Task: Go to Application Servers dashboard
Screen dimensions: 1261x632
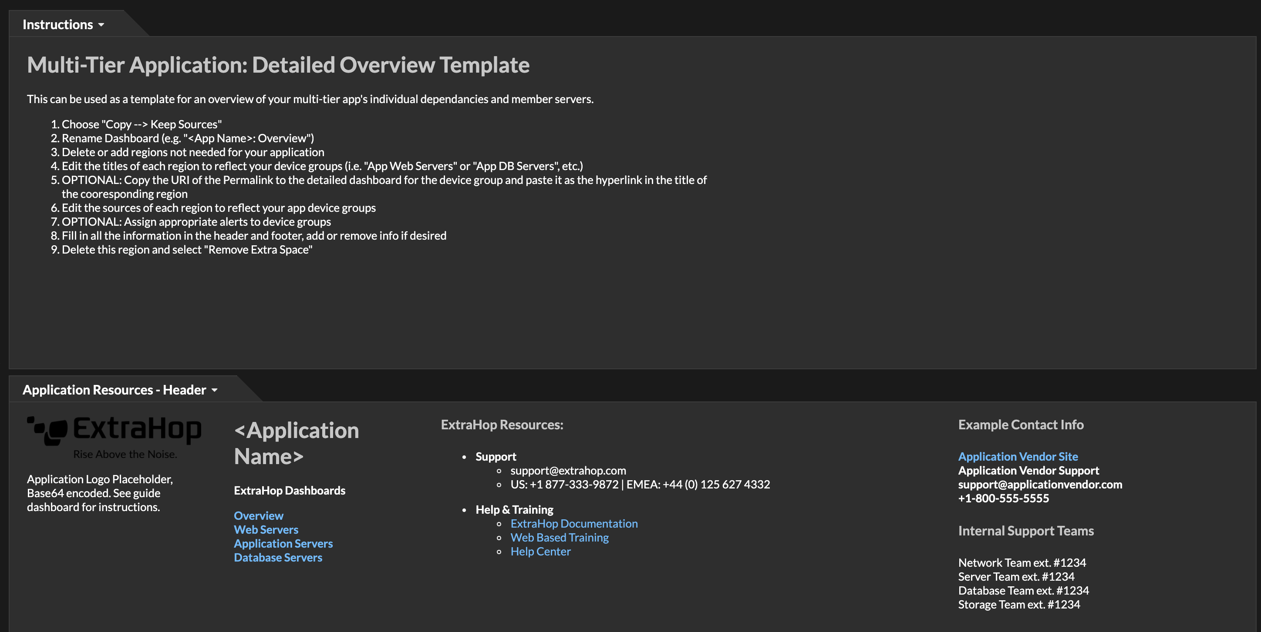Action: coord(283,543)
